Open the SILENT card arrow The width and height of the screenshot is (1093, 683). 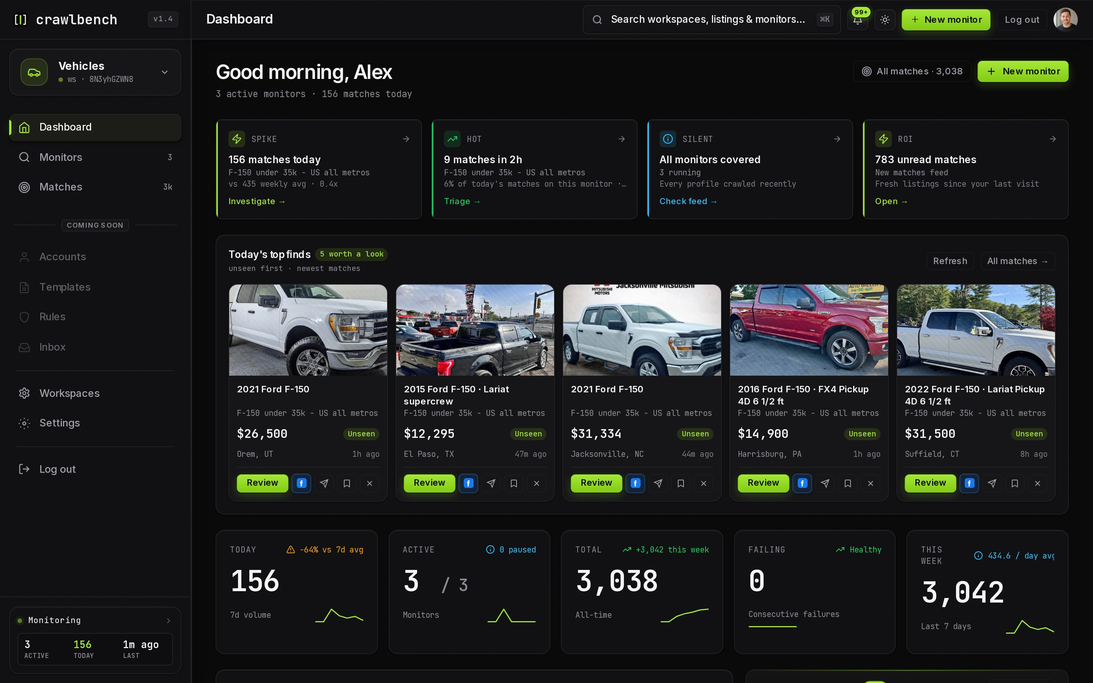pos(837,139)
